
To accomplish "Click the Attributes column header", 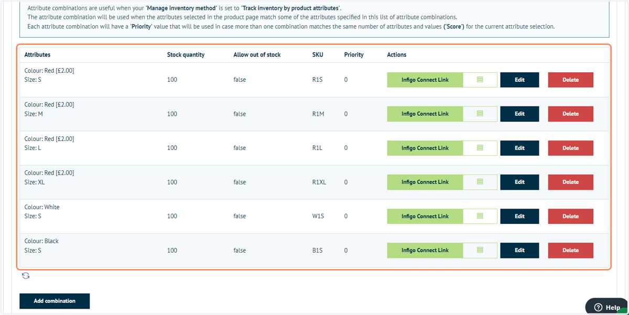I will coord(37,55).
